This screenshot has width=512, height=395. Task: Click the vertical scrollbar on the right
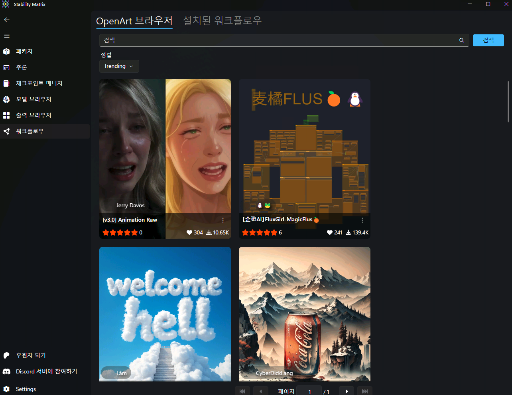coord(508,101)
